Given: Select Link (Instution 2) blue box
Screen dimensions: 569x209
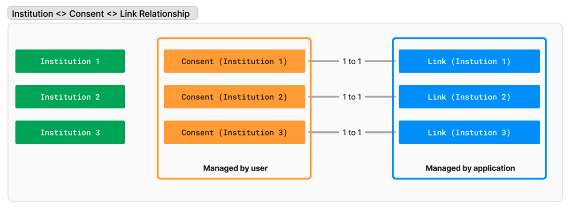Looking at the screenshot, I should [469, 97].
